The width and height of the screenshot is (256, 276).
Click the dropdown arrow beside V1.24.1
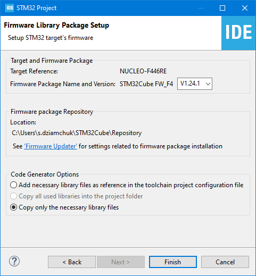[208, 84]
